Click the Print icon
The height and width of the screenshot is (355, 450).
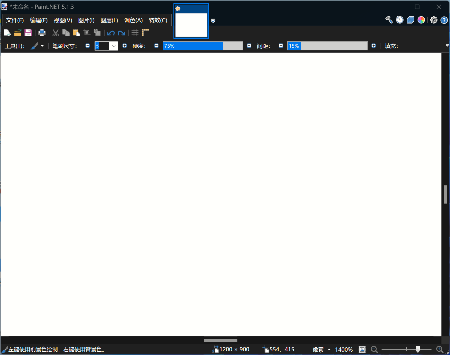point(42,33)
